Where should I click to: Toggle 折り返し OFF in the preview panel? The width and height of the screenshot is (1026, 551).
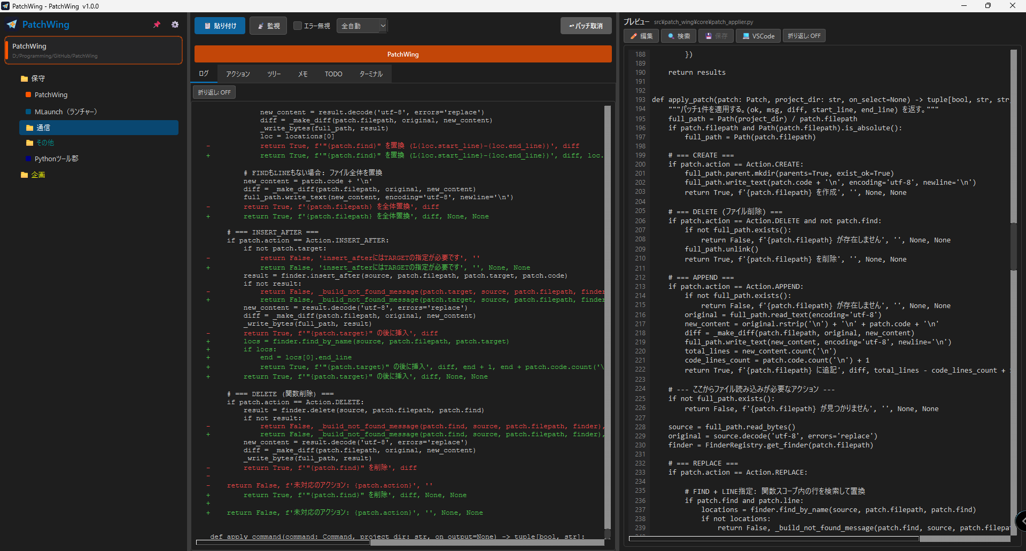coord(804,36)
